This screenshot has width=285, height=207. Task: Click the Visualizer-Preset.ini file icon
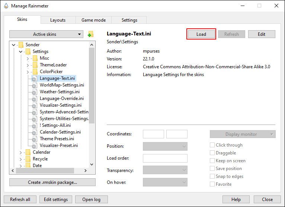point(34,146)
